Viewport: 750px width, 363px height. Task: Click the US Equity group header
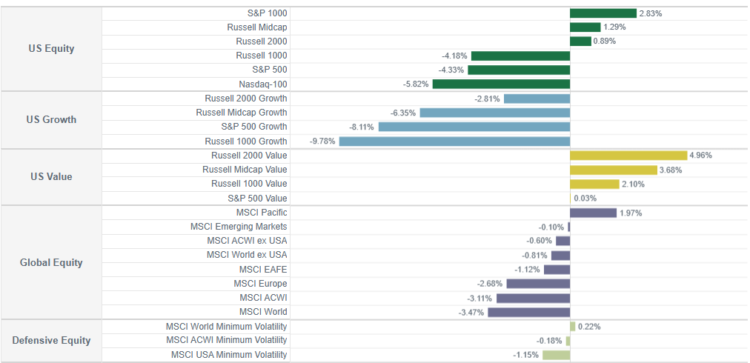(51, 49)
